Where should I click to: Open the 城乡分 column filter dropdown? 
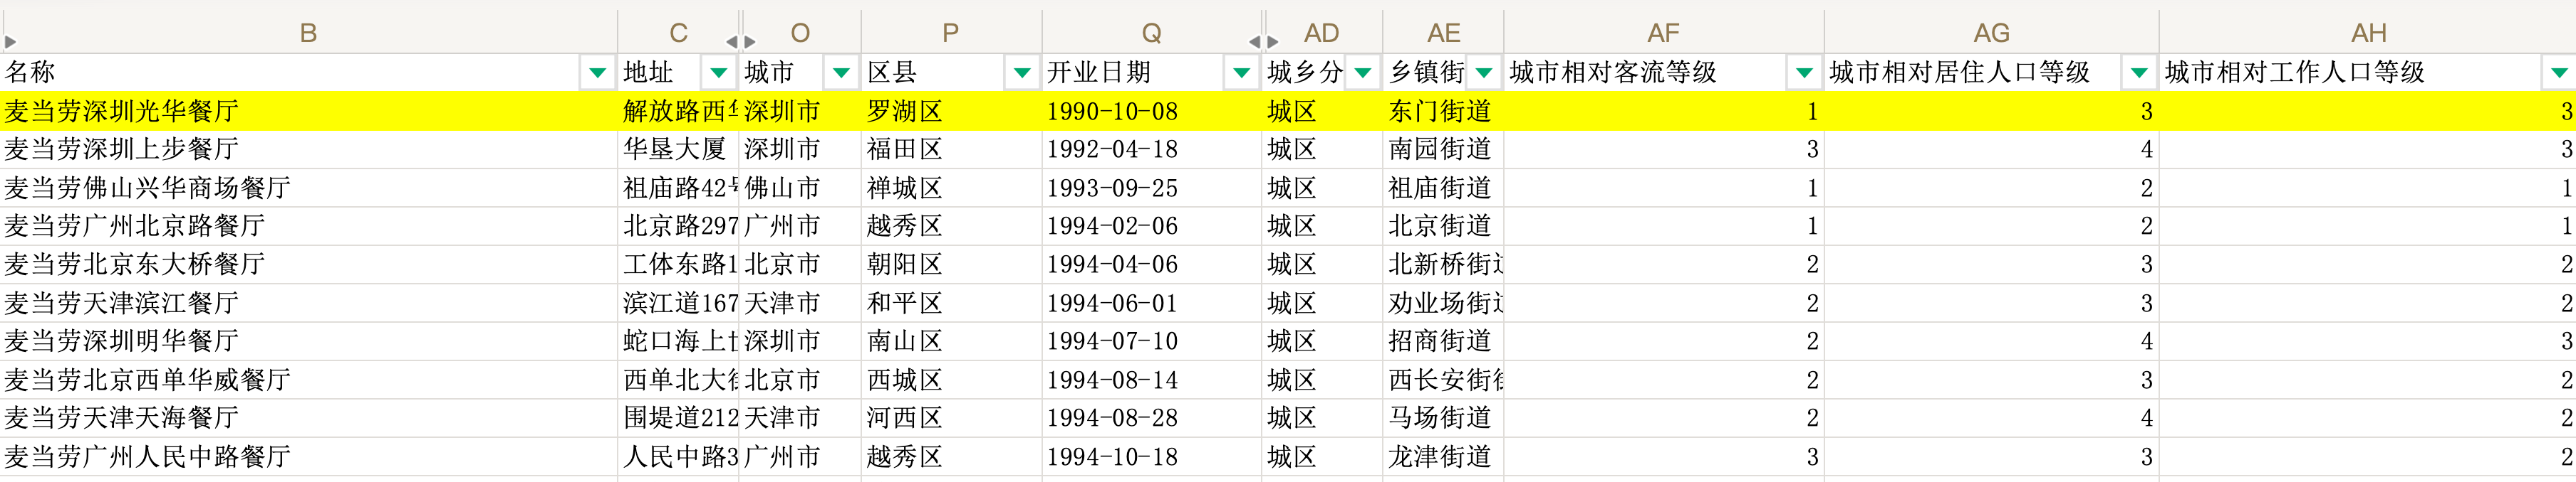(x=1362, y=72)
